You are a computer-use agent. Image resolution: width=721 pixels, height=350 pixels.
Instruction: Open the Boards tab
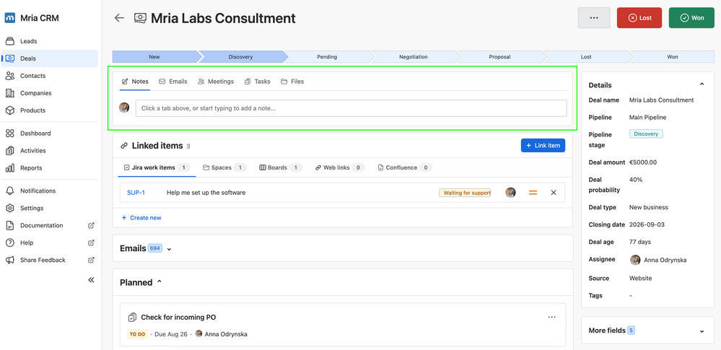pyautogui.click(x=281, y=167)
